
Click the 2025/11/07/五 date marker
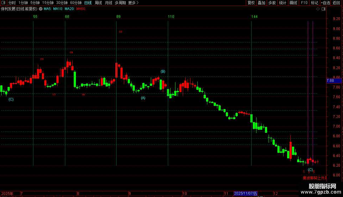click(x=246, y=193)
